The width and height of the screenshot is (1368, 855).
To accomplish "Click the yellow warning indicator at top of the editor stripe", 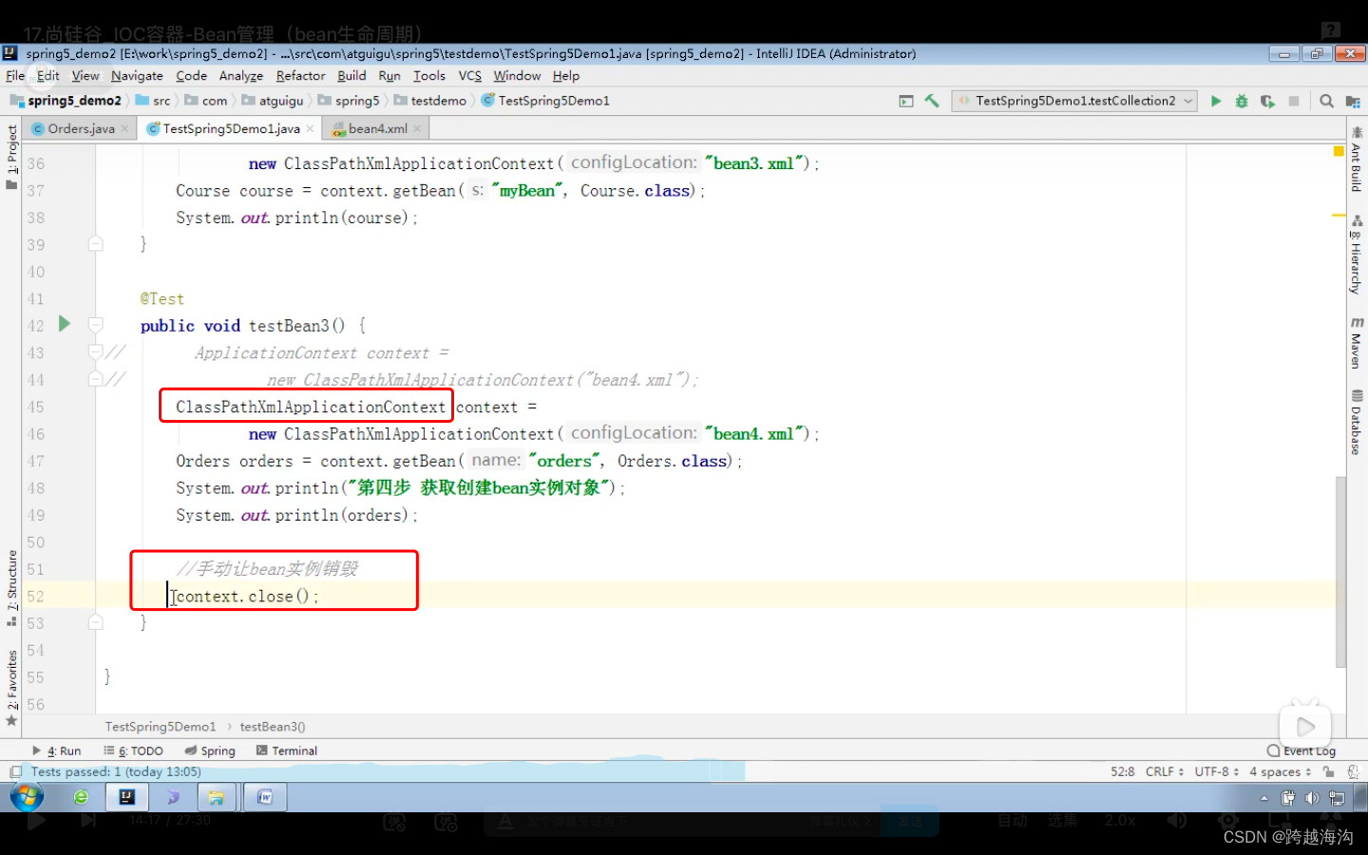I will tap(1339, 151).
